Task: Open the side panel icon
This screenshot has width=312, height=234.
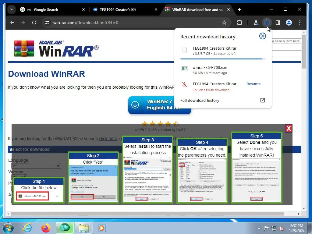Action: click(278, 23)
